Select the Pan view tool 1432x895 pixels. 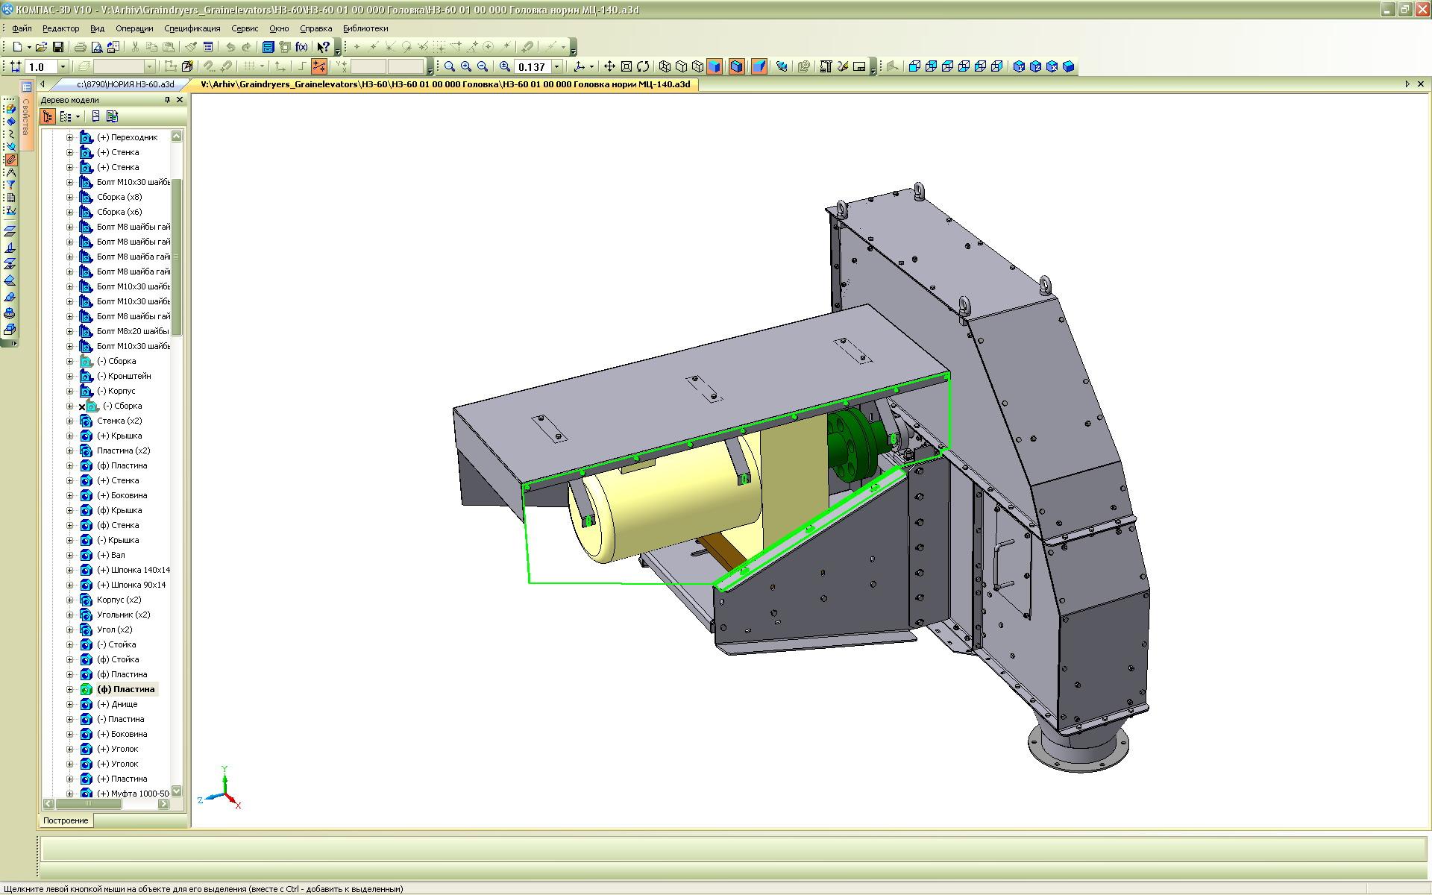click(609, 66)
